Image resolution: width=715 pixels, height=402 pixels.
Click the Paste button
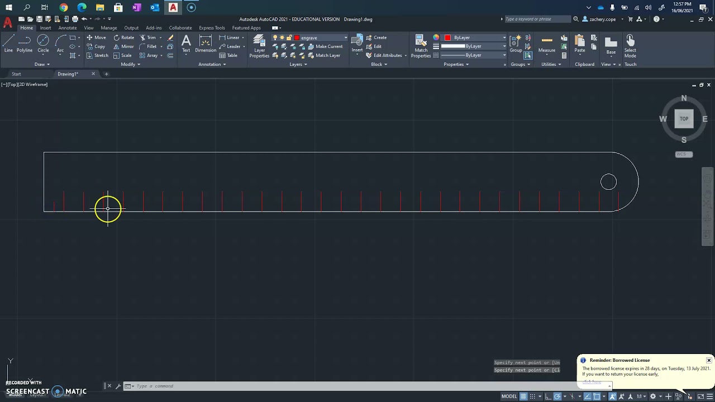(x=580, y=44)
